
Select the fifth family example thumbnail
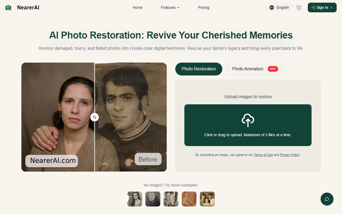click(207, 199)
